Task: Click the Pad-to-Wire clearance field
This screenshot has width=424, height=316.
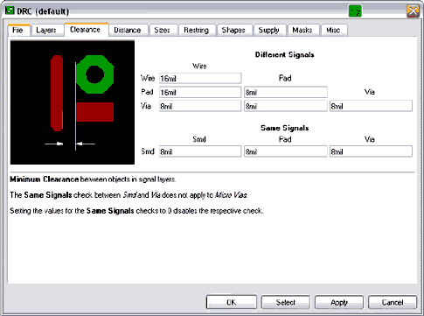Action: (200, 92)
